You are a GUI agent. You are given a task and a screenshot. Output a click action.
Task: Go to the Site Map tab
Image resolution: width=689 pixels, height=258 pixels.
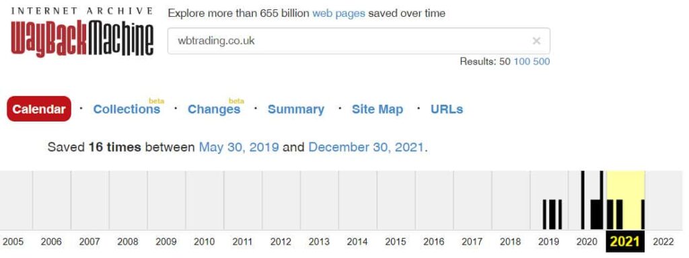tap(377, 110)
